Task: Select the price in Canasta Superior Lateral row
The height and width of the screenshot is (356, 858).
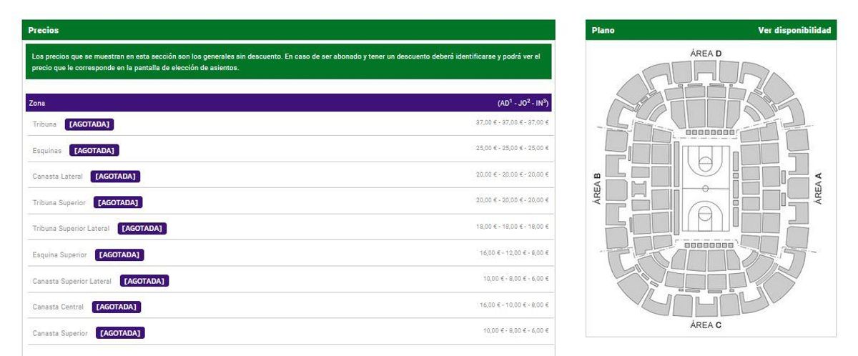Action: click(516, 279)
